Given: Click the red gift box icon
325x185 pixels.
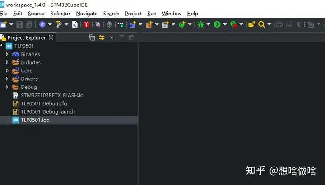Looking at the screenshot, I should 86,24.
